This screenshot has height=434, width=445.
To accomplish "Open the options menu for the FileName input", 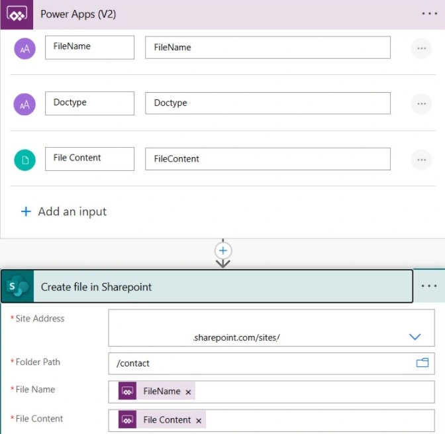I will click(421, 48).
